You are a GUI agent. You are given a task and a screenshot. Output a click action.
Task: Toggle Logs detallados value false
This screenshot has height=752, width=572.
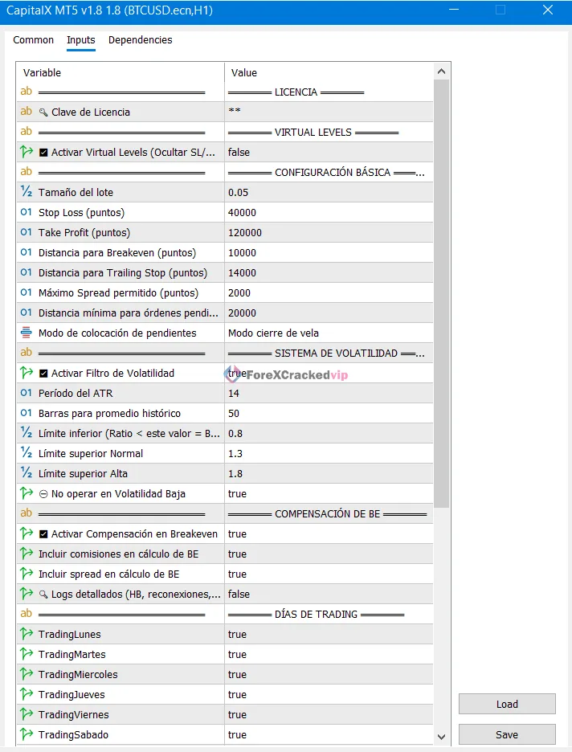pyautogui.click(x=329, y=595)
